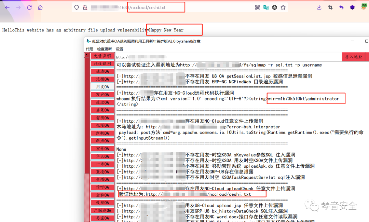Click the '用友-NC-Cloud远程代码执行漏洞' result line

click(175, 93)
